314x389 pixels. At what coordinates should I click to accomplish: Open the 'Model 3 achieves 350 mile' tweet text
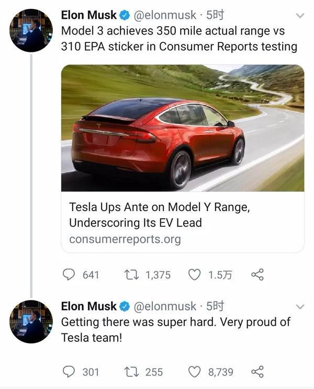point(179,39)
